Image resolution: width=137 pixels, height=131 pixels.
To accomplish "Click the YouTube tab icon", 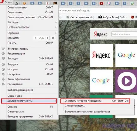I will click(x=101, y=3).
